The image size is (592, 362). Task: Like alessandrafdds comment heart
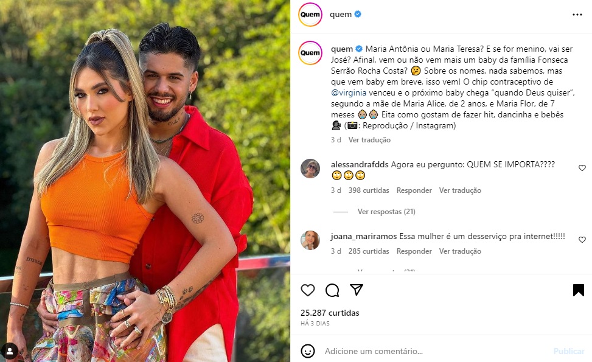(x=582, y=168)
